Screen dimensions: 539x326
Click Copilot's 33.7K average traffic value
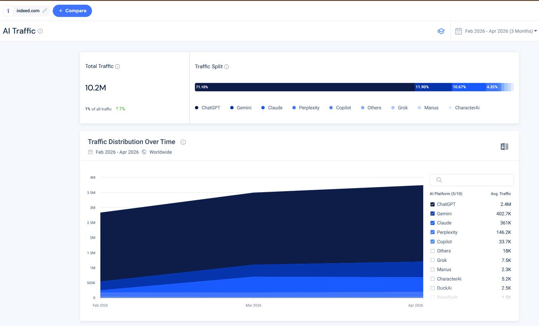505,242
